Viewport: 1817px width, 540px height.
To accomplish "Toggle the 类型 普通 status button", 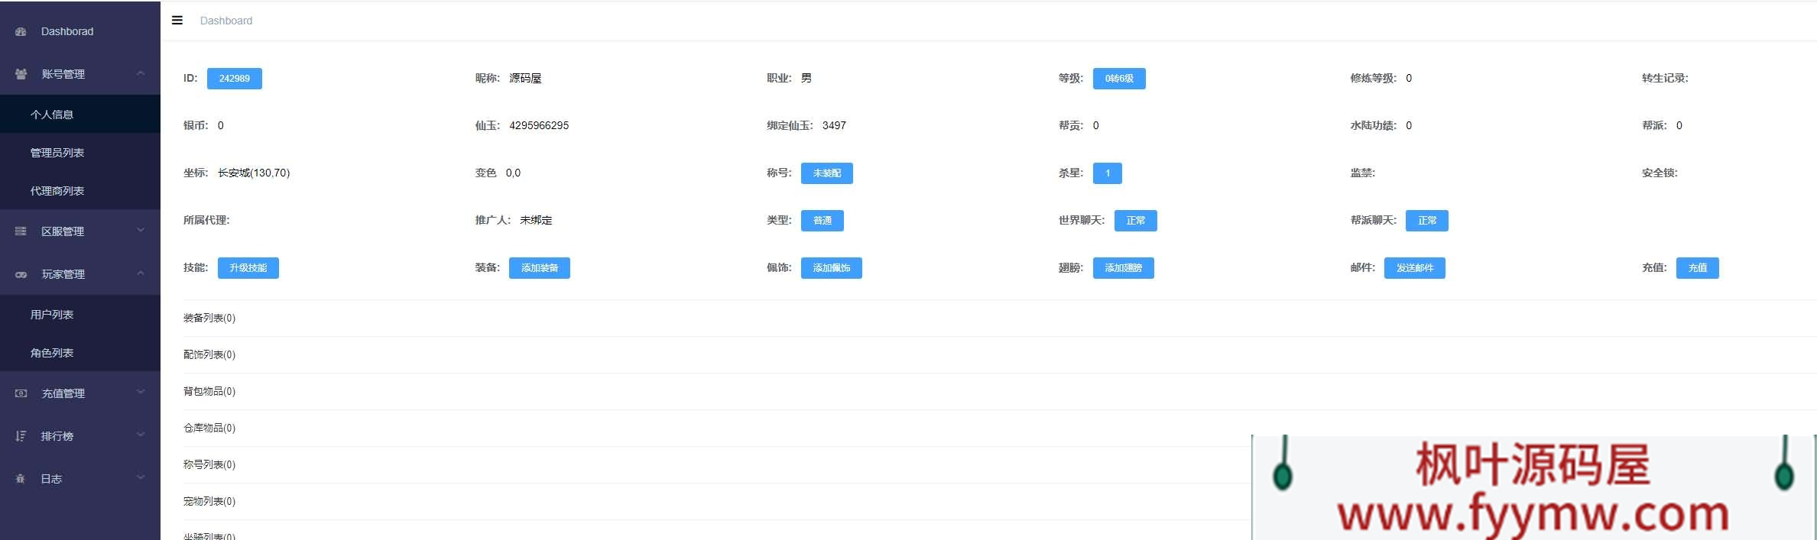I will coord(822,221).
